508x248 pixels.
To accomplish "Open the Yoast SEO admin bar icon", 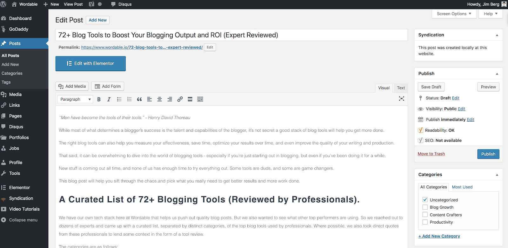I will [91, 4].
